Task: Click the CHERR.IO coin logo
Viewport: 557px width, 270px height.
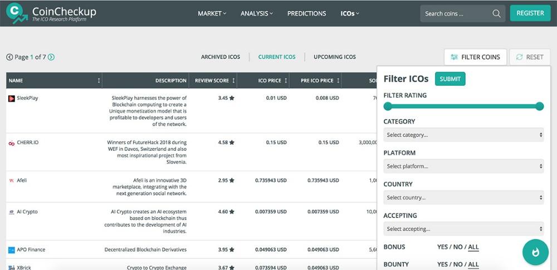Action: pyautogui.click(x=11, y=143)
